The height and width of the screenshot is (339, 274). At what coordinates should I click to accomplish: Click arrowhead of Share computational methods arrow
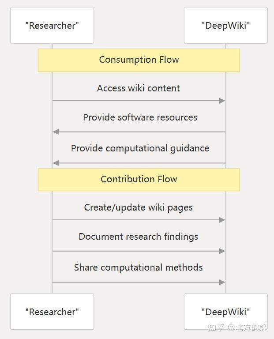[x=222, y=282]
